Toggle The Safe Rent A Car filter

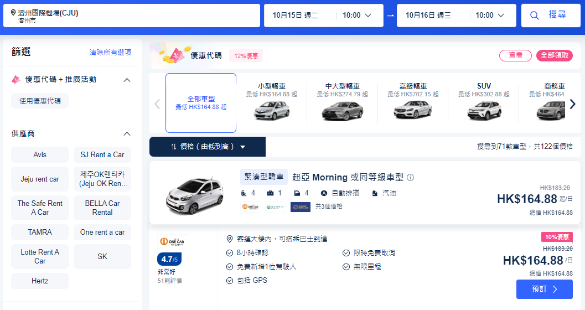click(x=40, y=208)
